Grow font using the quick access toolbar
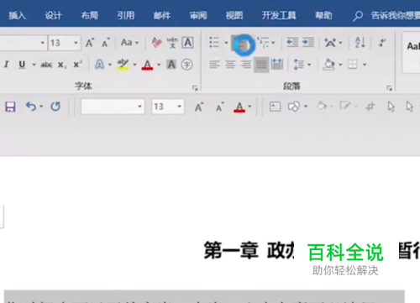This screenshot has height=303, width=420. click(x=199, y=107)
